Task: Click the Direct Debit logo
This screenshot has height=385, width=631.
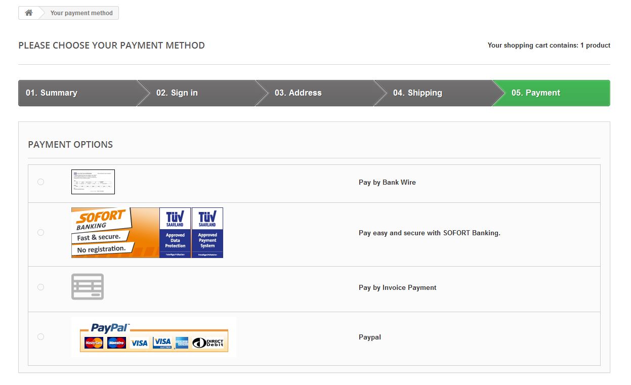Action: pyautogui.click(x=208, y=343)
